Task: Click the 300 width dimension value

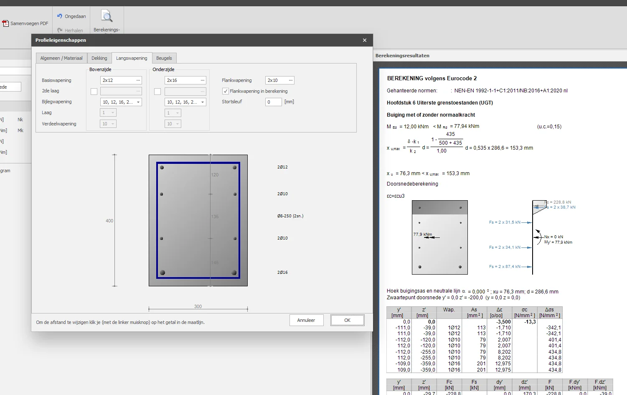Action: 198,306
